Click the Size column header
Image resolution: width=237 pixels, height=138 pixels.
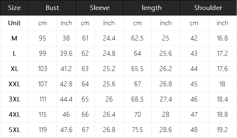pyautogui.click(x=14, y=8)
